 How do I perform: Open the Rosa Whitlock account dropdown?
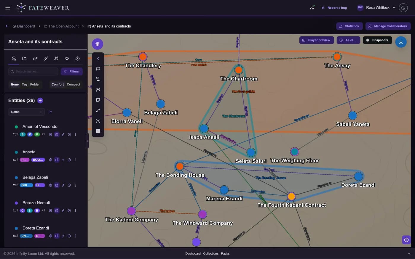tap(376, 8)
